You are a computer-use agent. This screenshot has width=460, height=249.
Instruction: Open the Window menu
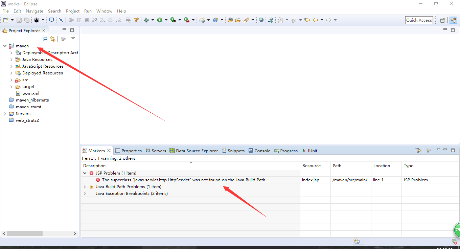[x=104, y=11]
